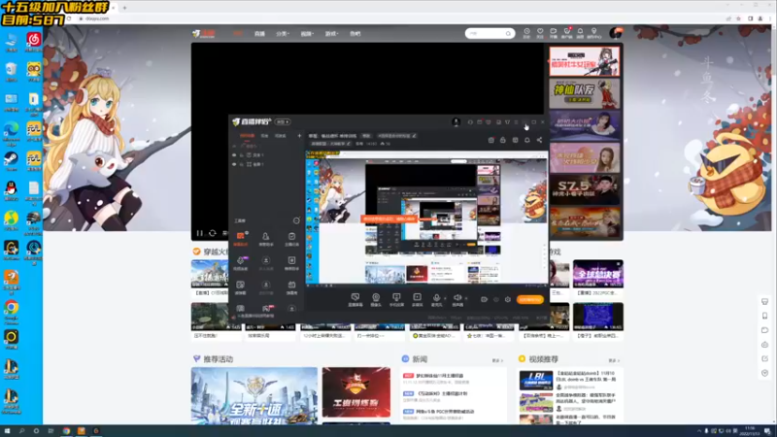Select the 神仙队友 thumbnail in the player sidebar
The width and height of the screenshot is (777, 437).
pyautogui.click(x=585, y=93)
